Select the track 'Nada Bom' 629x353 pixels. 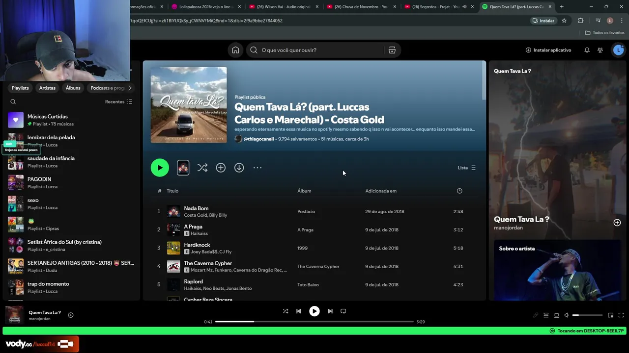[x=196, y=208]
